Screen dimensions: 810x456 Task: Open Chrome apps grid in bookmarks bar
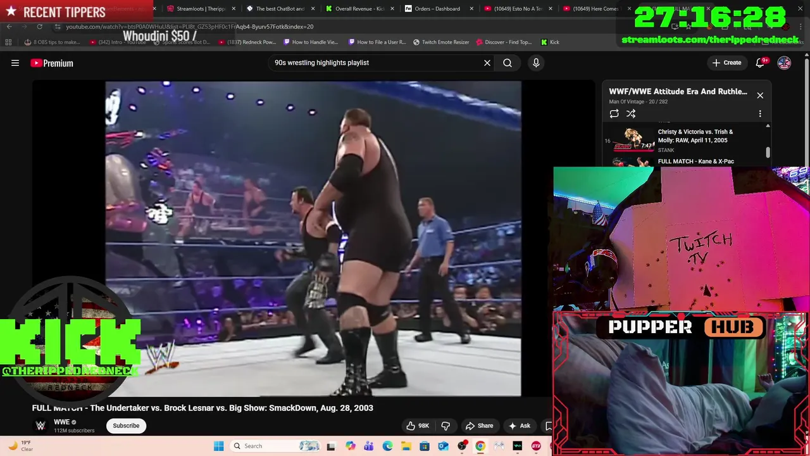coord(8,42)
